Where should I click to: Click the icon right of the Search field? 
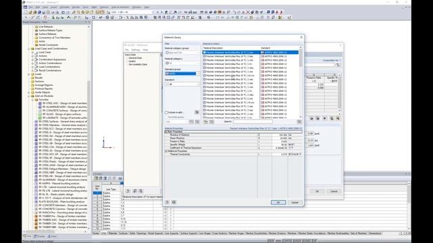pos(299,122)
